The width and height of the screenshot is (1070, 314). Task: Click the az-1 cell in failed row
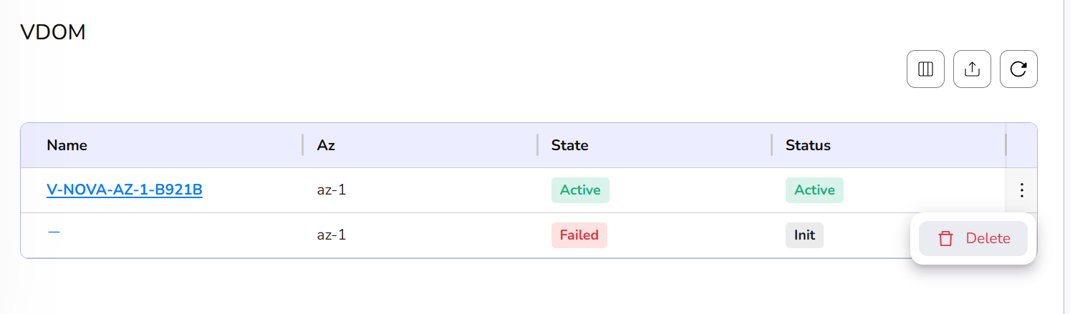pyautogui.click(x=332, y=235)
